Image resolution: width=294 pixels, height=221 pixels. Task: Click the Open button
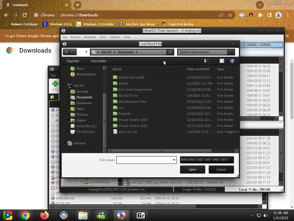[193, 169]
